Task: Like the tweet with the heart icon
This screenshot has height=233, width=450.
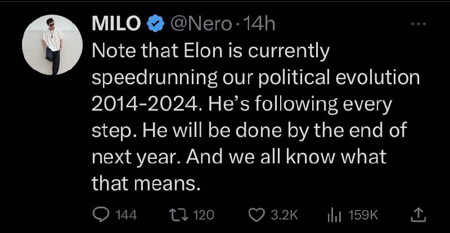Action: point(256,215)
